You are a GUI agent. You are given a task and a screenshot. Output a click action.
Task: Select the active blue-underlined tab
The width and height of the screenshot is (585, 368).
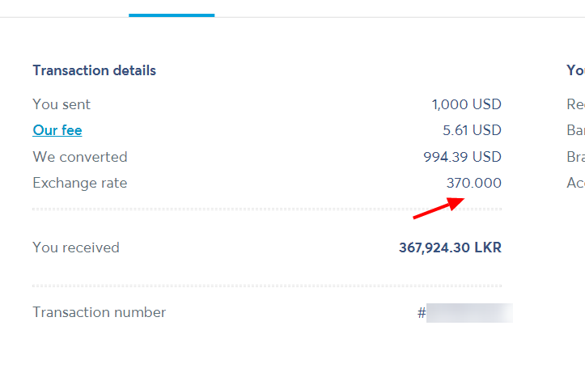click(172, 15)
